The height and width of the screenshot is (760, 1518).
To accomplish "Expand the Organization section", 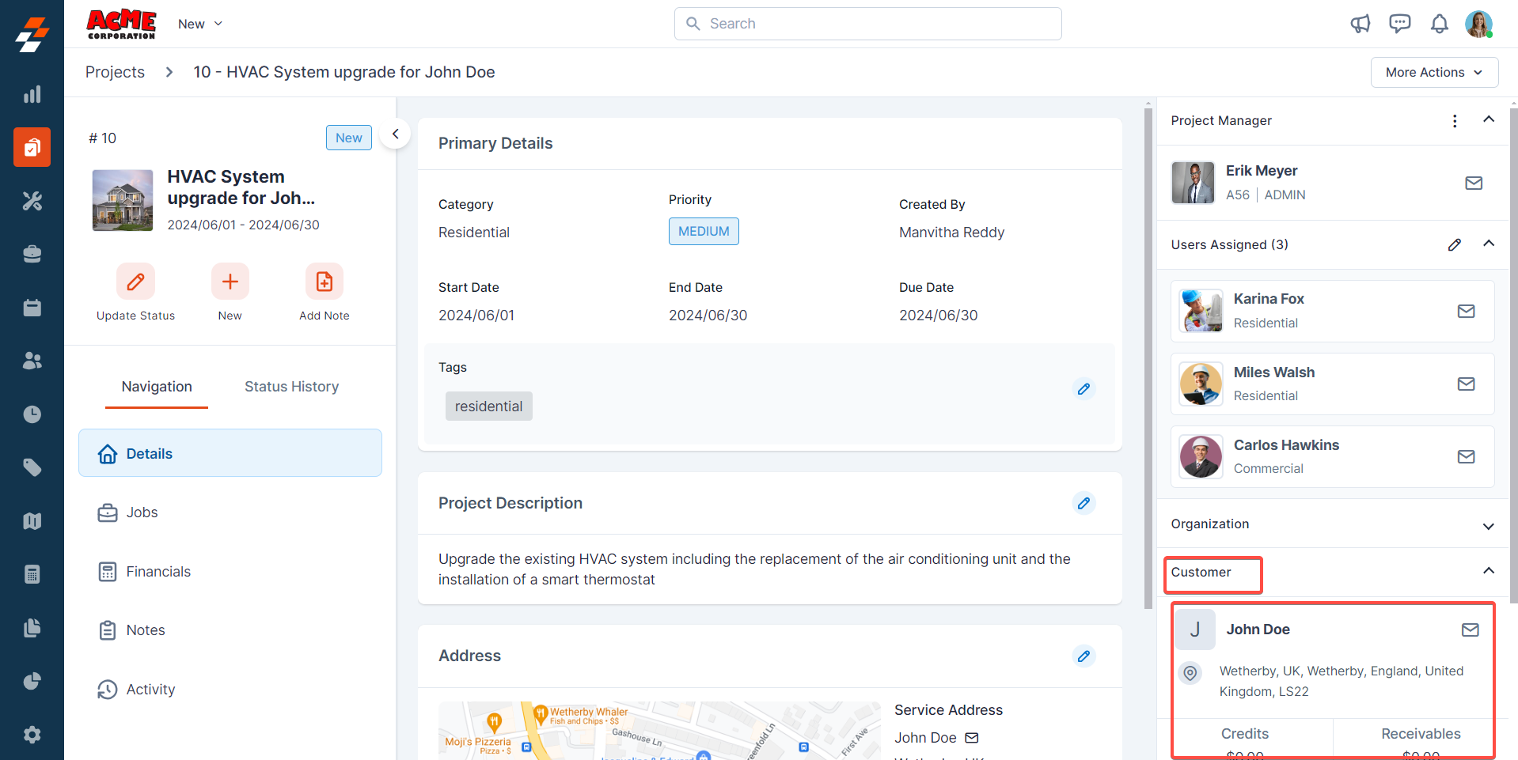I will [1488, 526].
